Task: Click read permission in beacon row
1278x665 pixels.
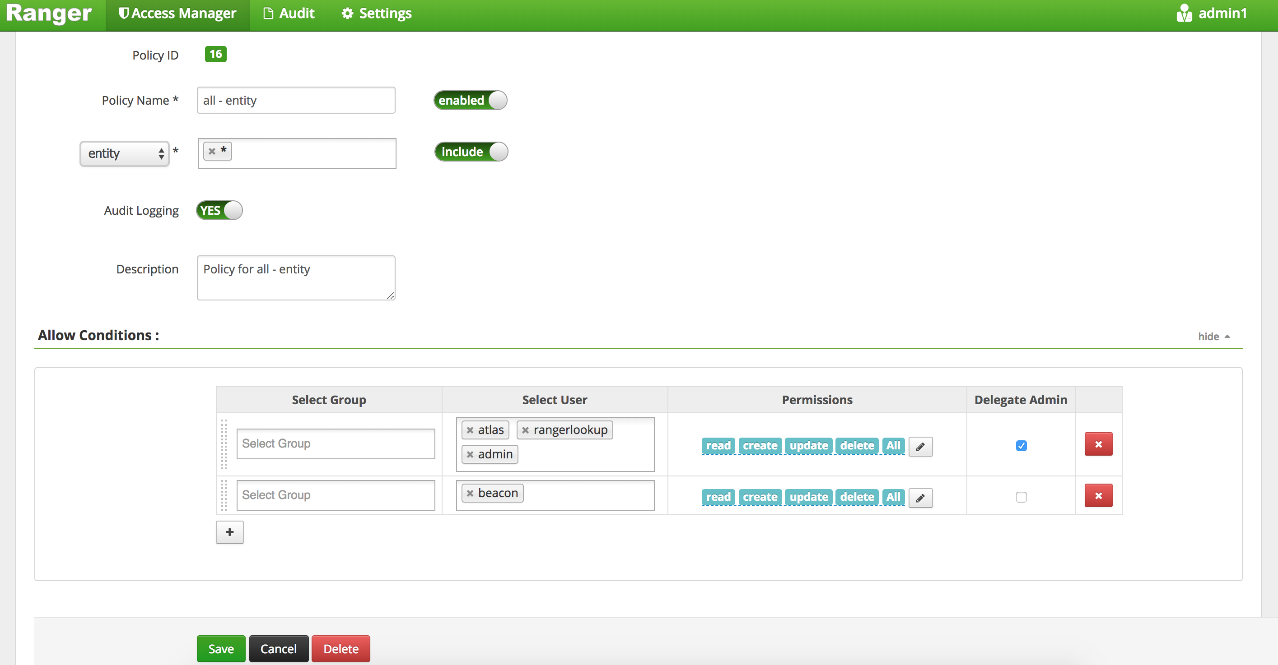Action: [718, 497]
